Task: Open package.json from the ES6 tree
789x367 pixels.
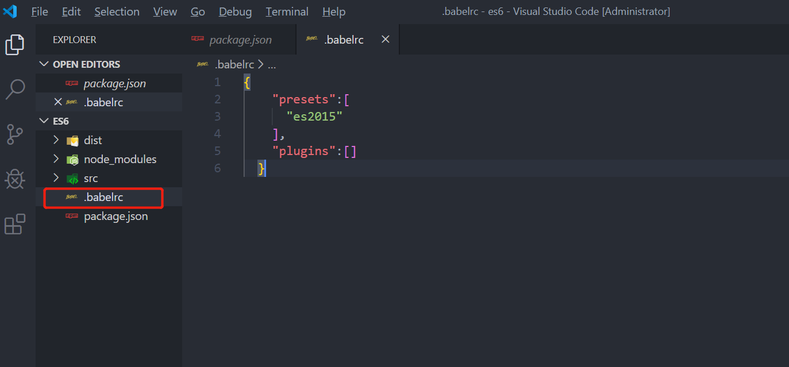Action: pyautogui.click(x=116, y=217)
